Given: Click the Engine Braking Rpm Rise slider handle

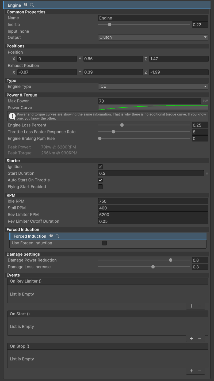Looking at the screenshot, I should coord(100,139).
